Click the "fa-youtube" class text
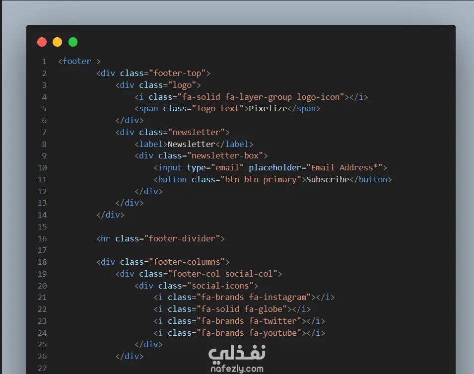The width and height of the screenshot is (474, 374). (272, 333)
